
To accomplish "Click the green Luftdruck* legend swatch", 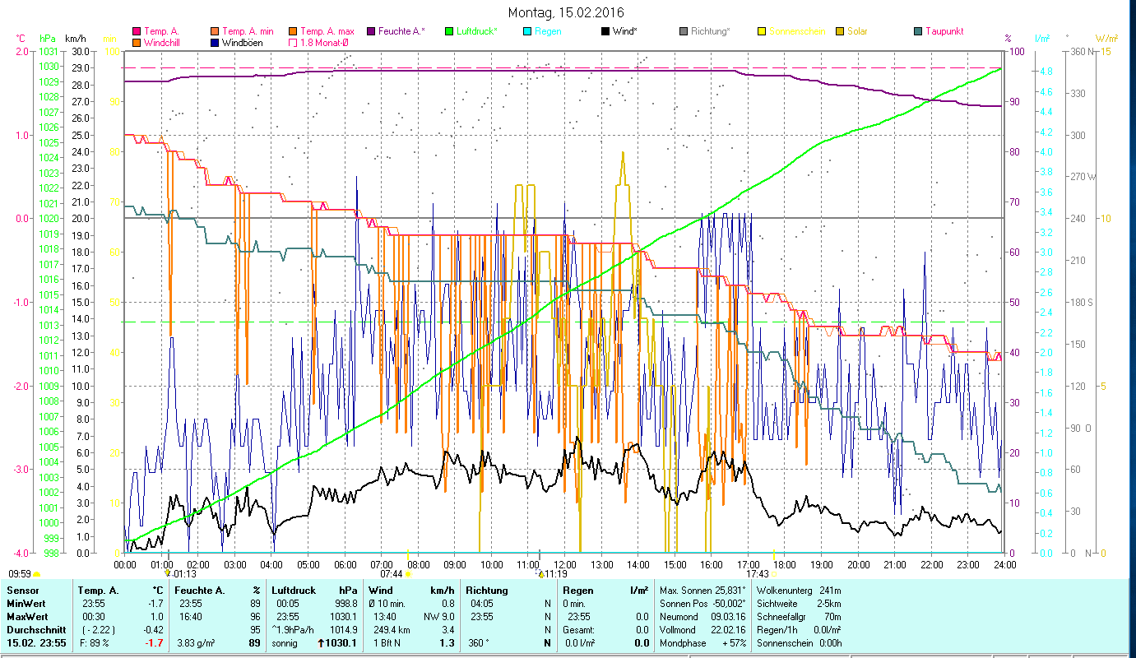I will [x=450, y=31].
